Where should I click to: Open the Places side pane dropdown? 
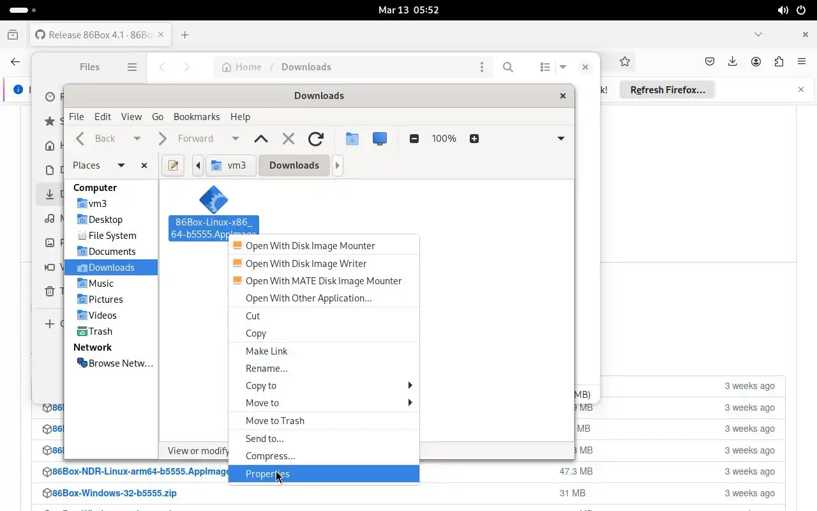coord(121,165)
